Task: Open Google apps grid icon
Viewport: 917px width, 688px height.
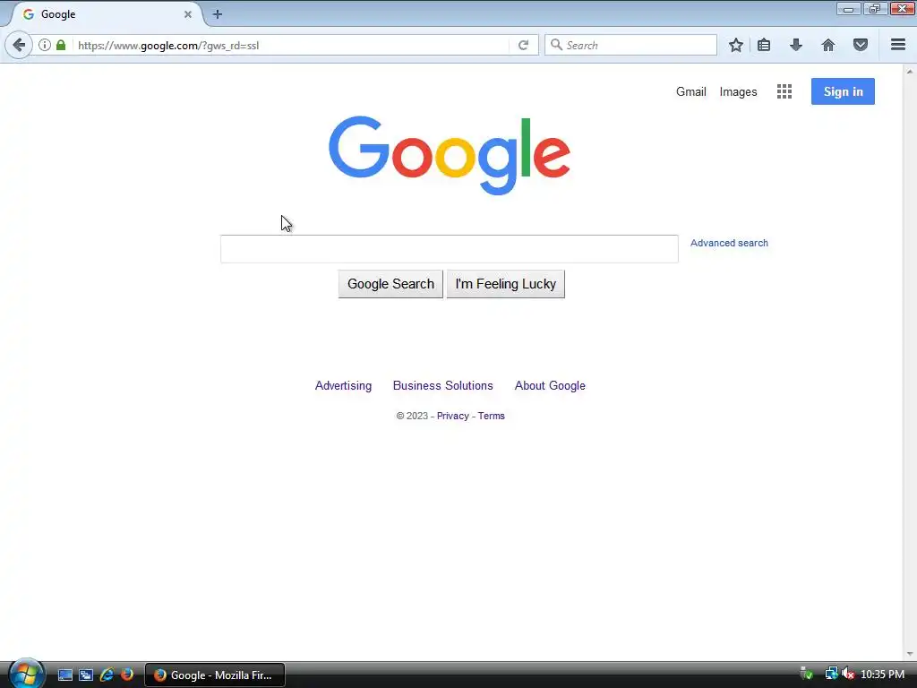Action: coord(784,91)
